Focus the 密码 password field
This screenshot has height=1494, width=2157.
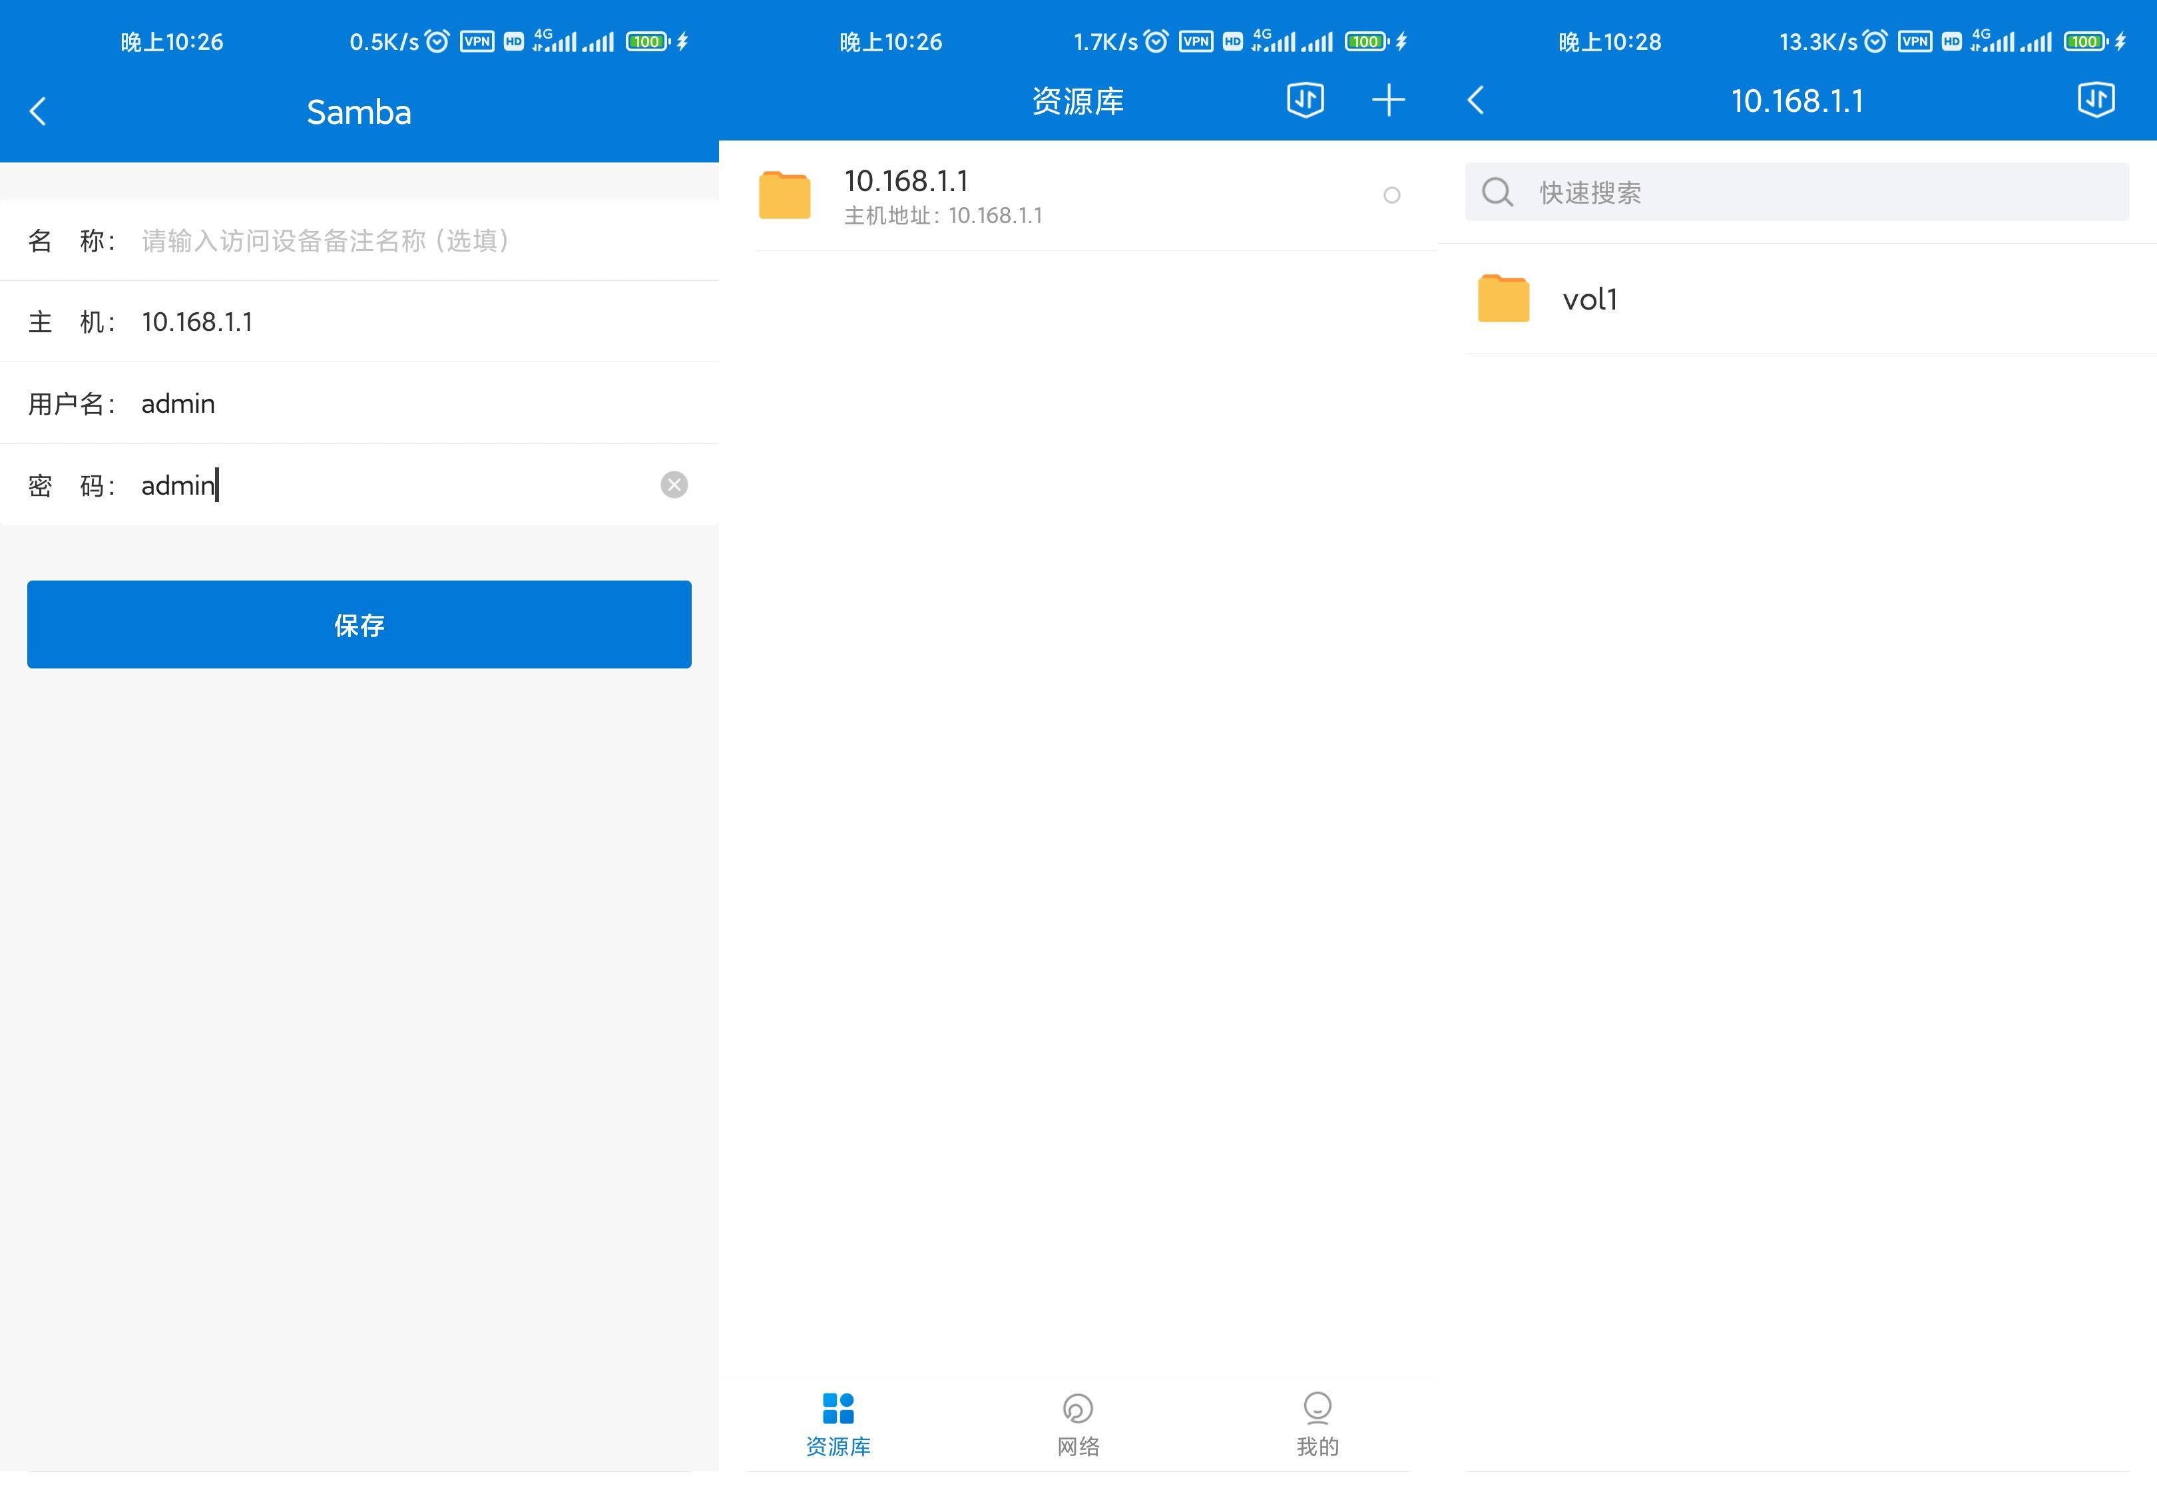[359, 485]
